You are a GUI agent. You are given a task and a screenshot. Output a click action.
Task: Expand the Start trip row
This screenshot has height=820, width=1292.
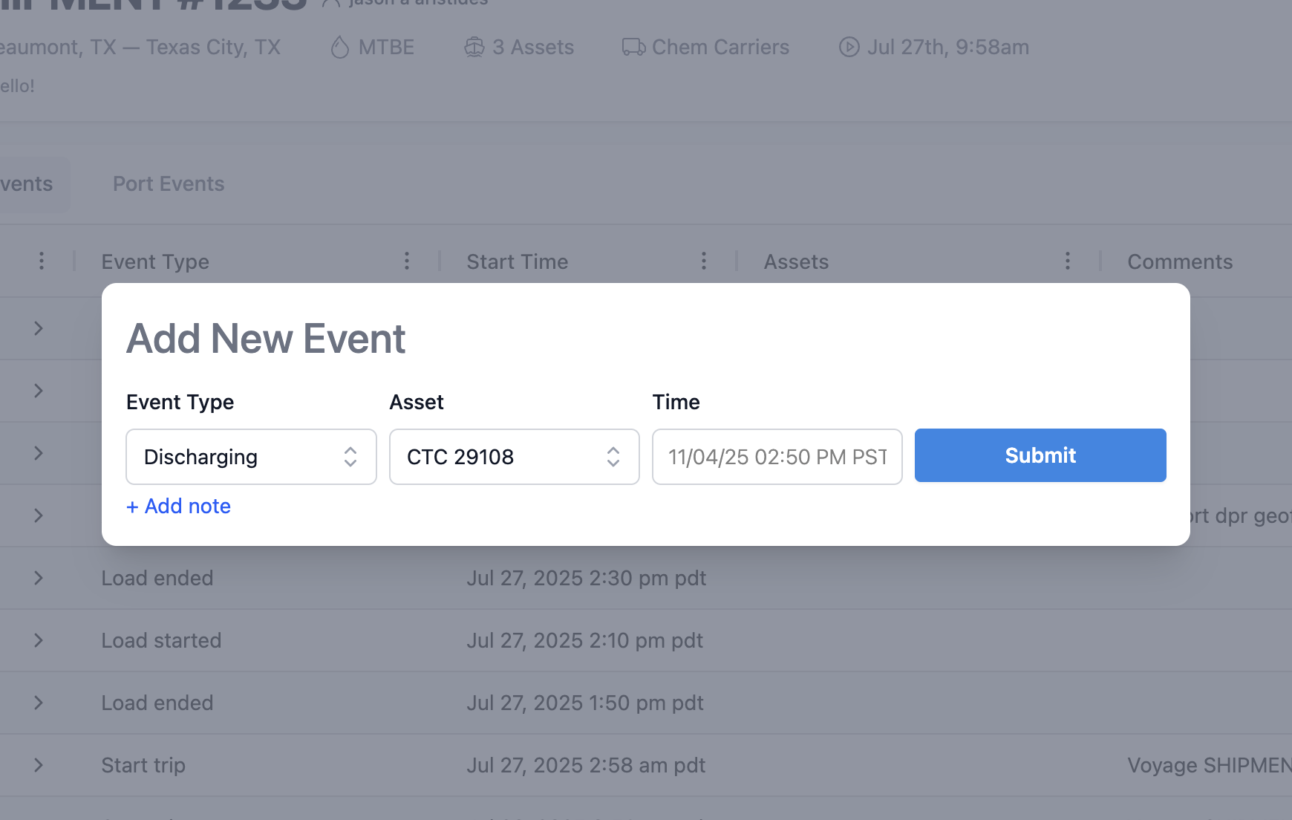coord(39,765)
